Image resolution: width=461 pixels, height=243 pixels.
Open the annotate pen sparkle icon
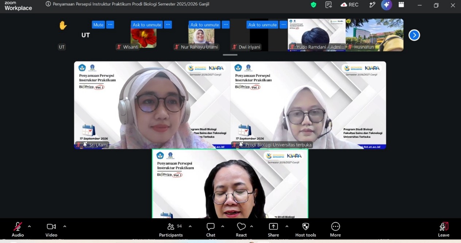pos(372,5)
